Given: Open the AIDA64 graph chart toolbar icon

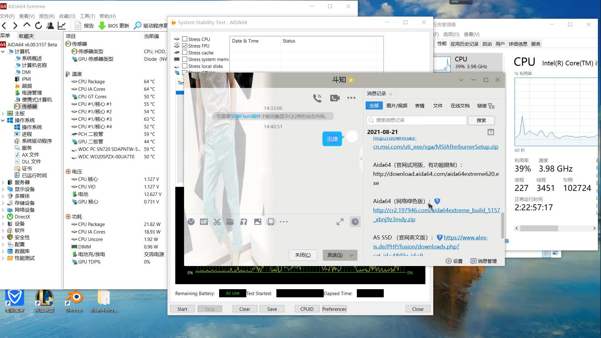Looking at the screenshot, I should [x=62, y=26].
